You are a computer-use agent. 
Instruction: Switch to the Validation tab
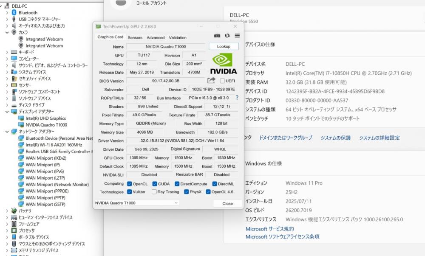click(x=178, y=38)
